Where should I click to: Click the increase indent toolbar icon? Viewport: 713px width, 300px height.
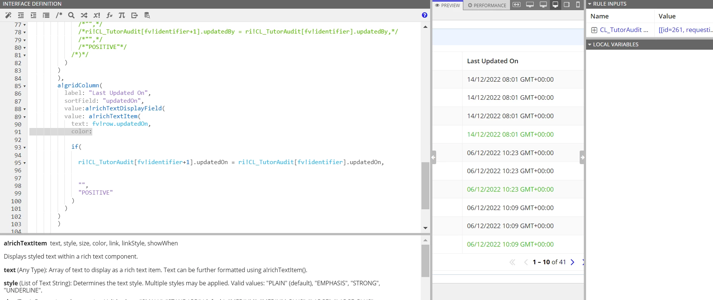[34, 15]
